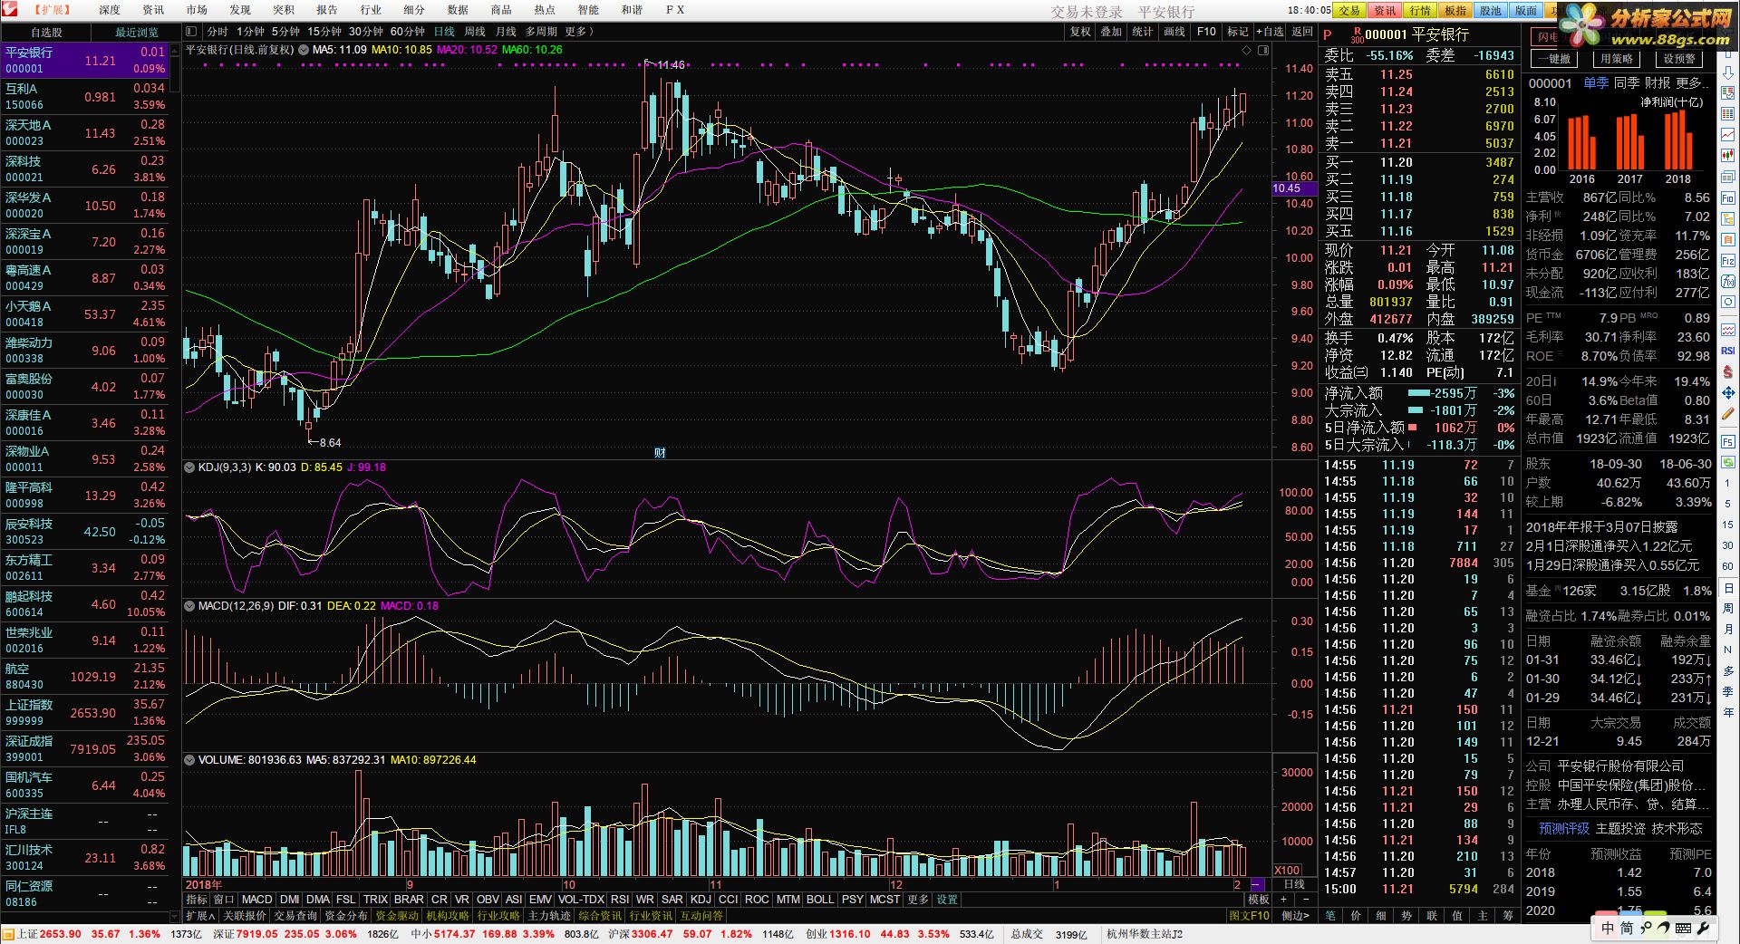Viewport: 1740px width, 944px height.
Task: Open the news list icon in the right toolbar
Action: coord(1728,177)
